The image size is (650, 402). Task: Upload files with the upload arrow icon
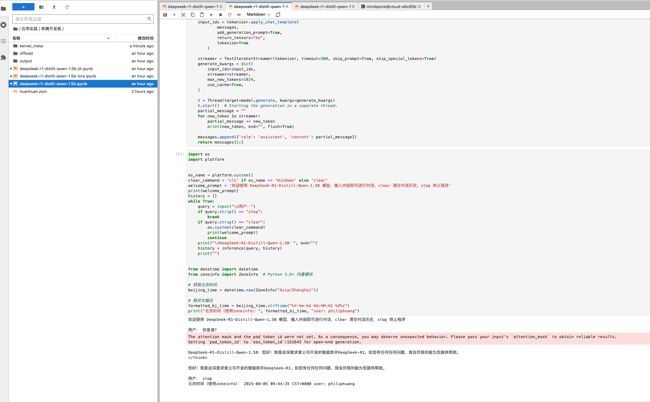[x=54, y=7]
